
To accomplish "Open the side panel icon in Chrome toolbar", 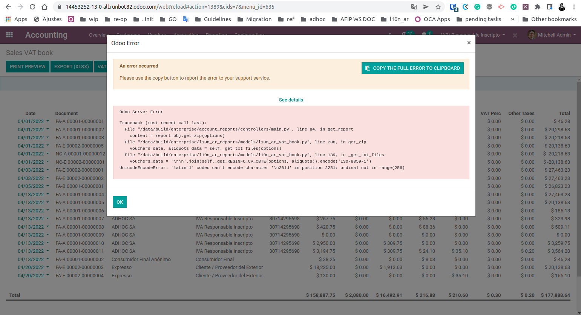I will [x=550, y=7].
